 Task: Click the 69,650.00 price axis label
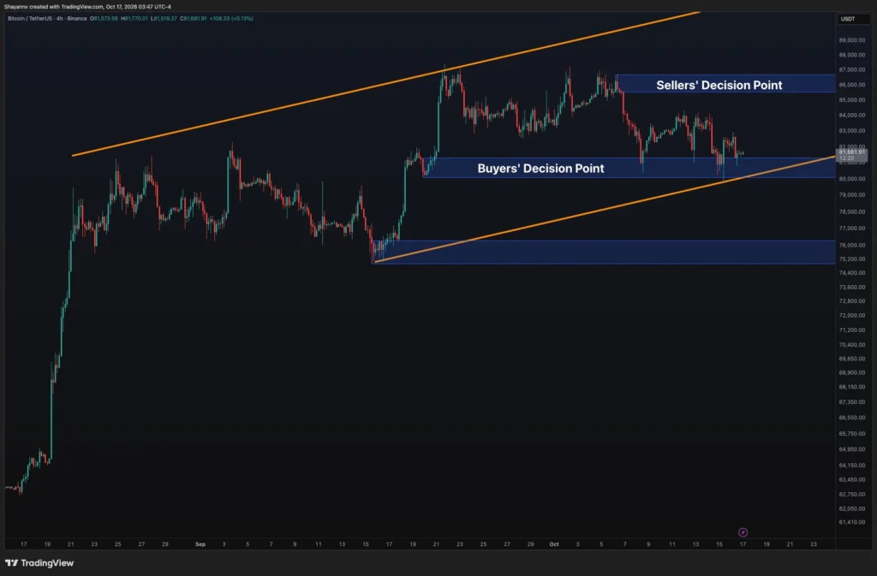(852, 359)
